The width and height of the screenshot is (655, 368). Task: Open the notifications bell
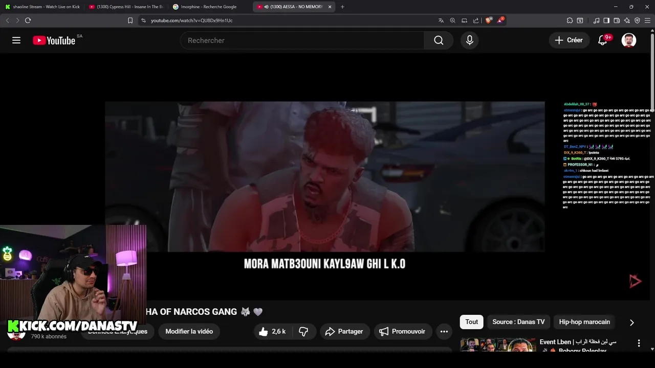pos(603,40)
